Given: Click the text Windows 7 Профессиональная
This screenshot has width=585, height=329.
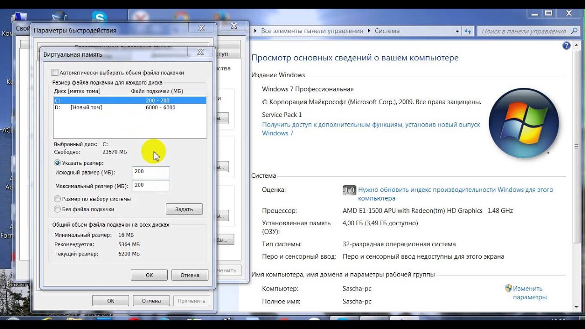Looking at the screenshot, I should click(x=308, y=89).
